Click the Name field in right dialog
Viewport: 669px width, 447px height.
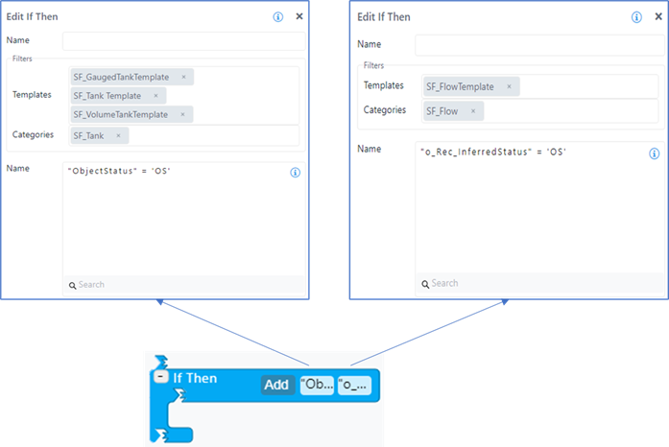pos(536,45)
